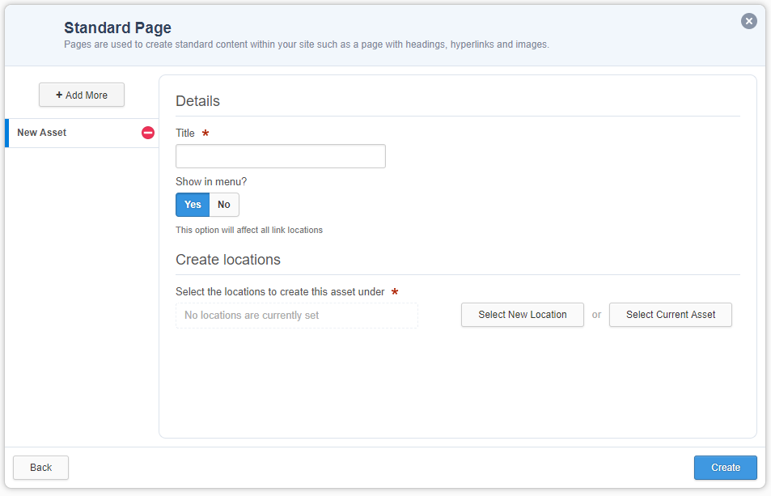This screenshot has height=496, width=771.
Task: Click the Standard Page dialog title
Action: 117,28
